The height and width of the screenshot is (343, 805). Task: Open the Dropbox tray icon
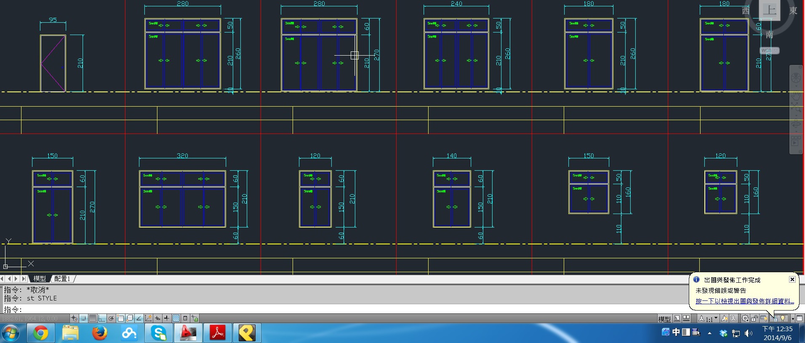coord(723,333)
